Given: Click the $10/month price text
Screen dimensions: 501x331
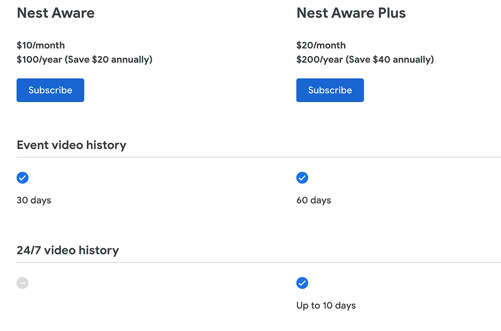Looking at the screenshot, I should [x=40, y=45].
